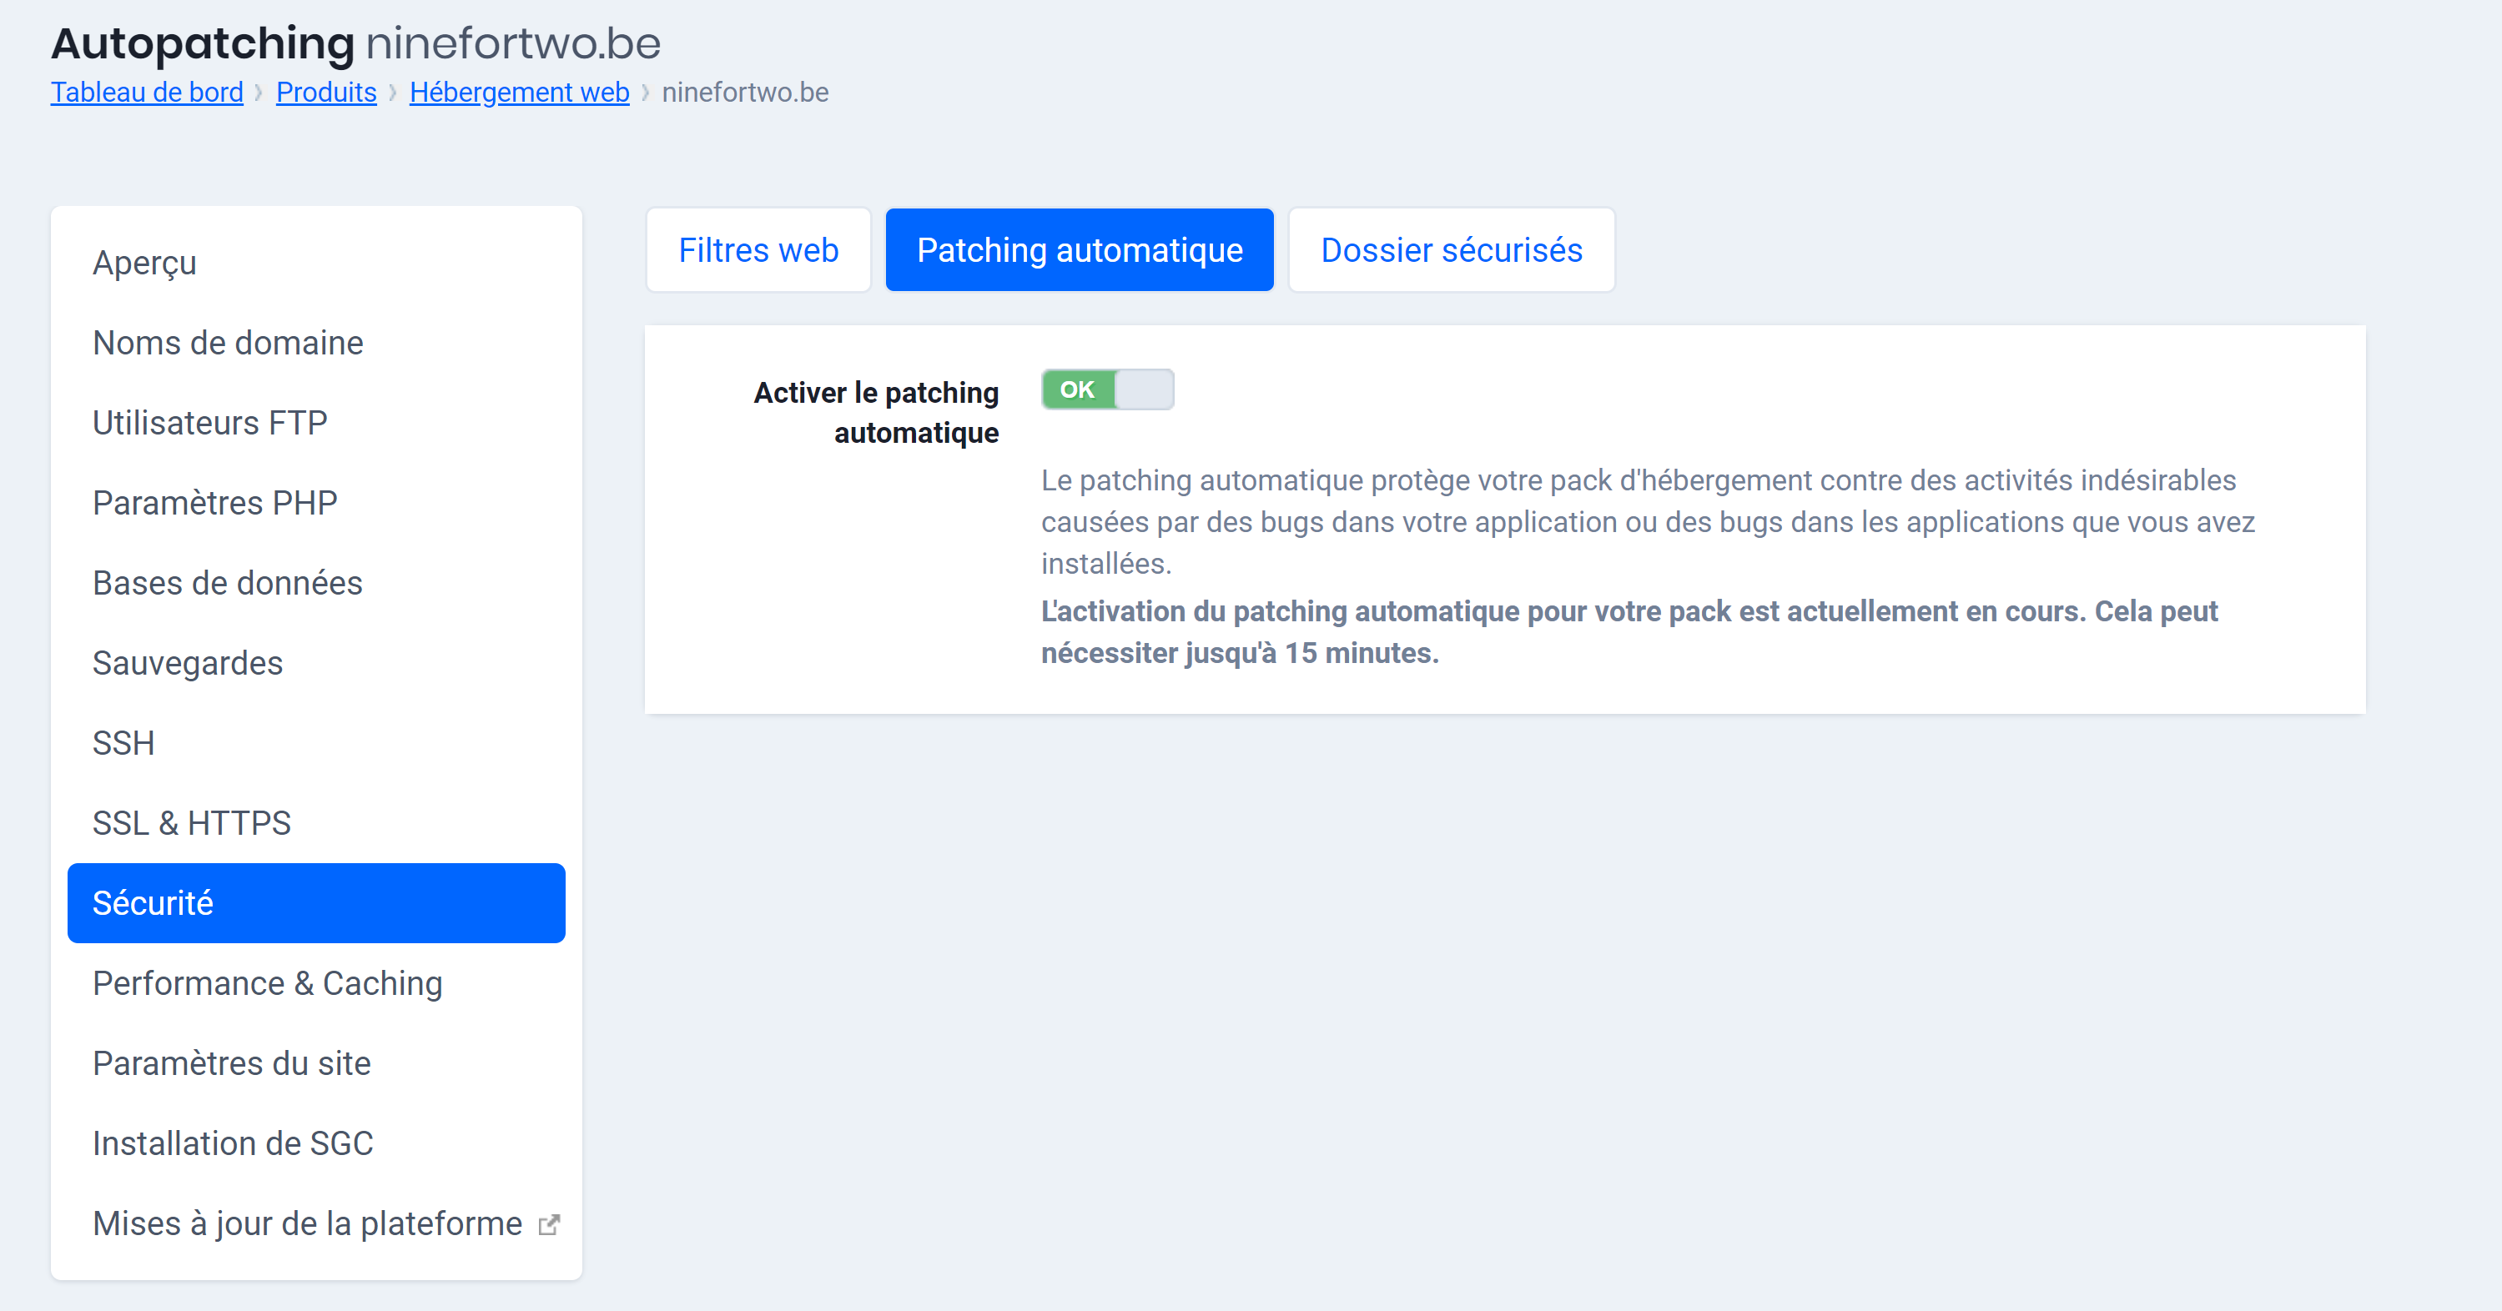This screenshot has height=1311, width=2502.
Task: View Bases de données settings
Action: (x=227, y=583)
